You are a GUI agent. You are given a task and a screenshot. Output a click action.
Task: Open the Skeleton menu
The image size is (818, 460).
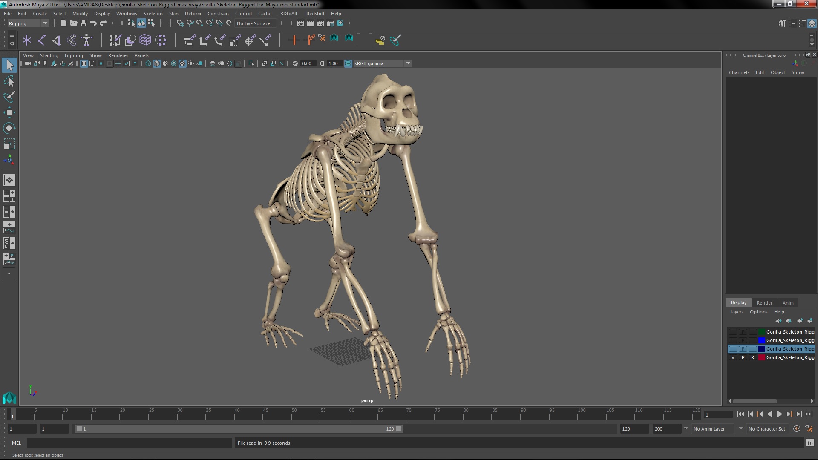(x=153, y=13)
